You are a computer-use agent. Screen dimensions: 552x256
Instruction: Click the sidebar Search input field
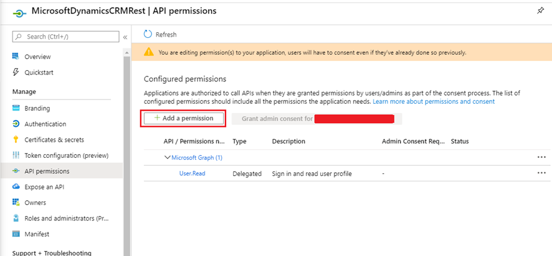pos(65,37)
